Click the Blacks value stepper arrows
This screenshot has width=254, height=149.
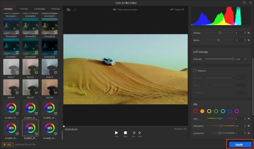244,40
